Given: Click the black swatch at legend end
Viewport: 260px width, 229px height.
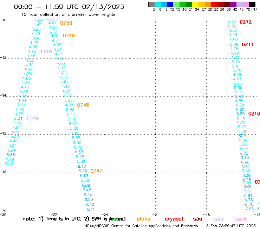Looking at the screenshot, I should (x=252, y=4).
